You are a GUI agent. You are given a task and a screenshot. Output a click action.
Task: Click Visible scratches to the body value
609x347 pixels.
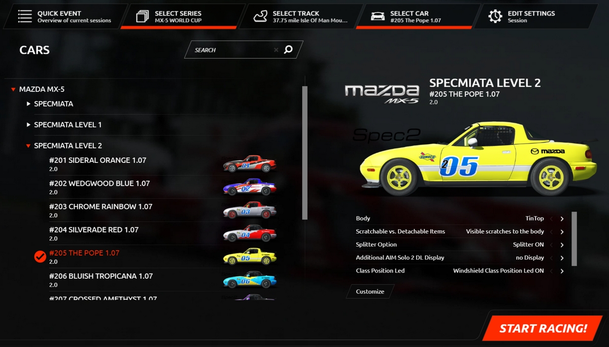[505, 231]
